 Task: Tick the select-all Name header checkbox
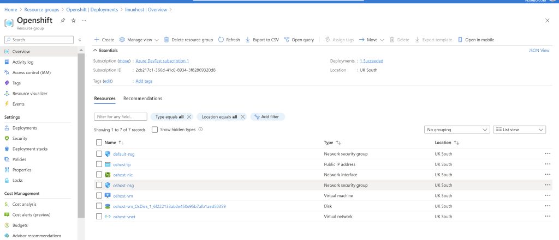coord(99,143)
